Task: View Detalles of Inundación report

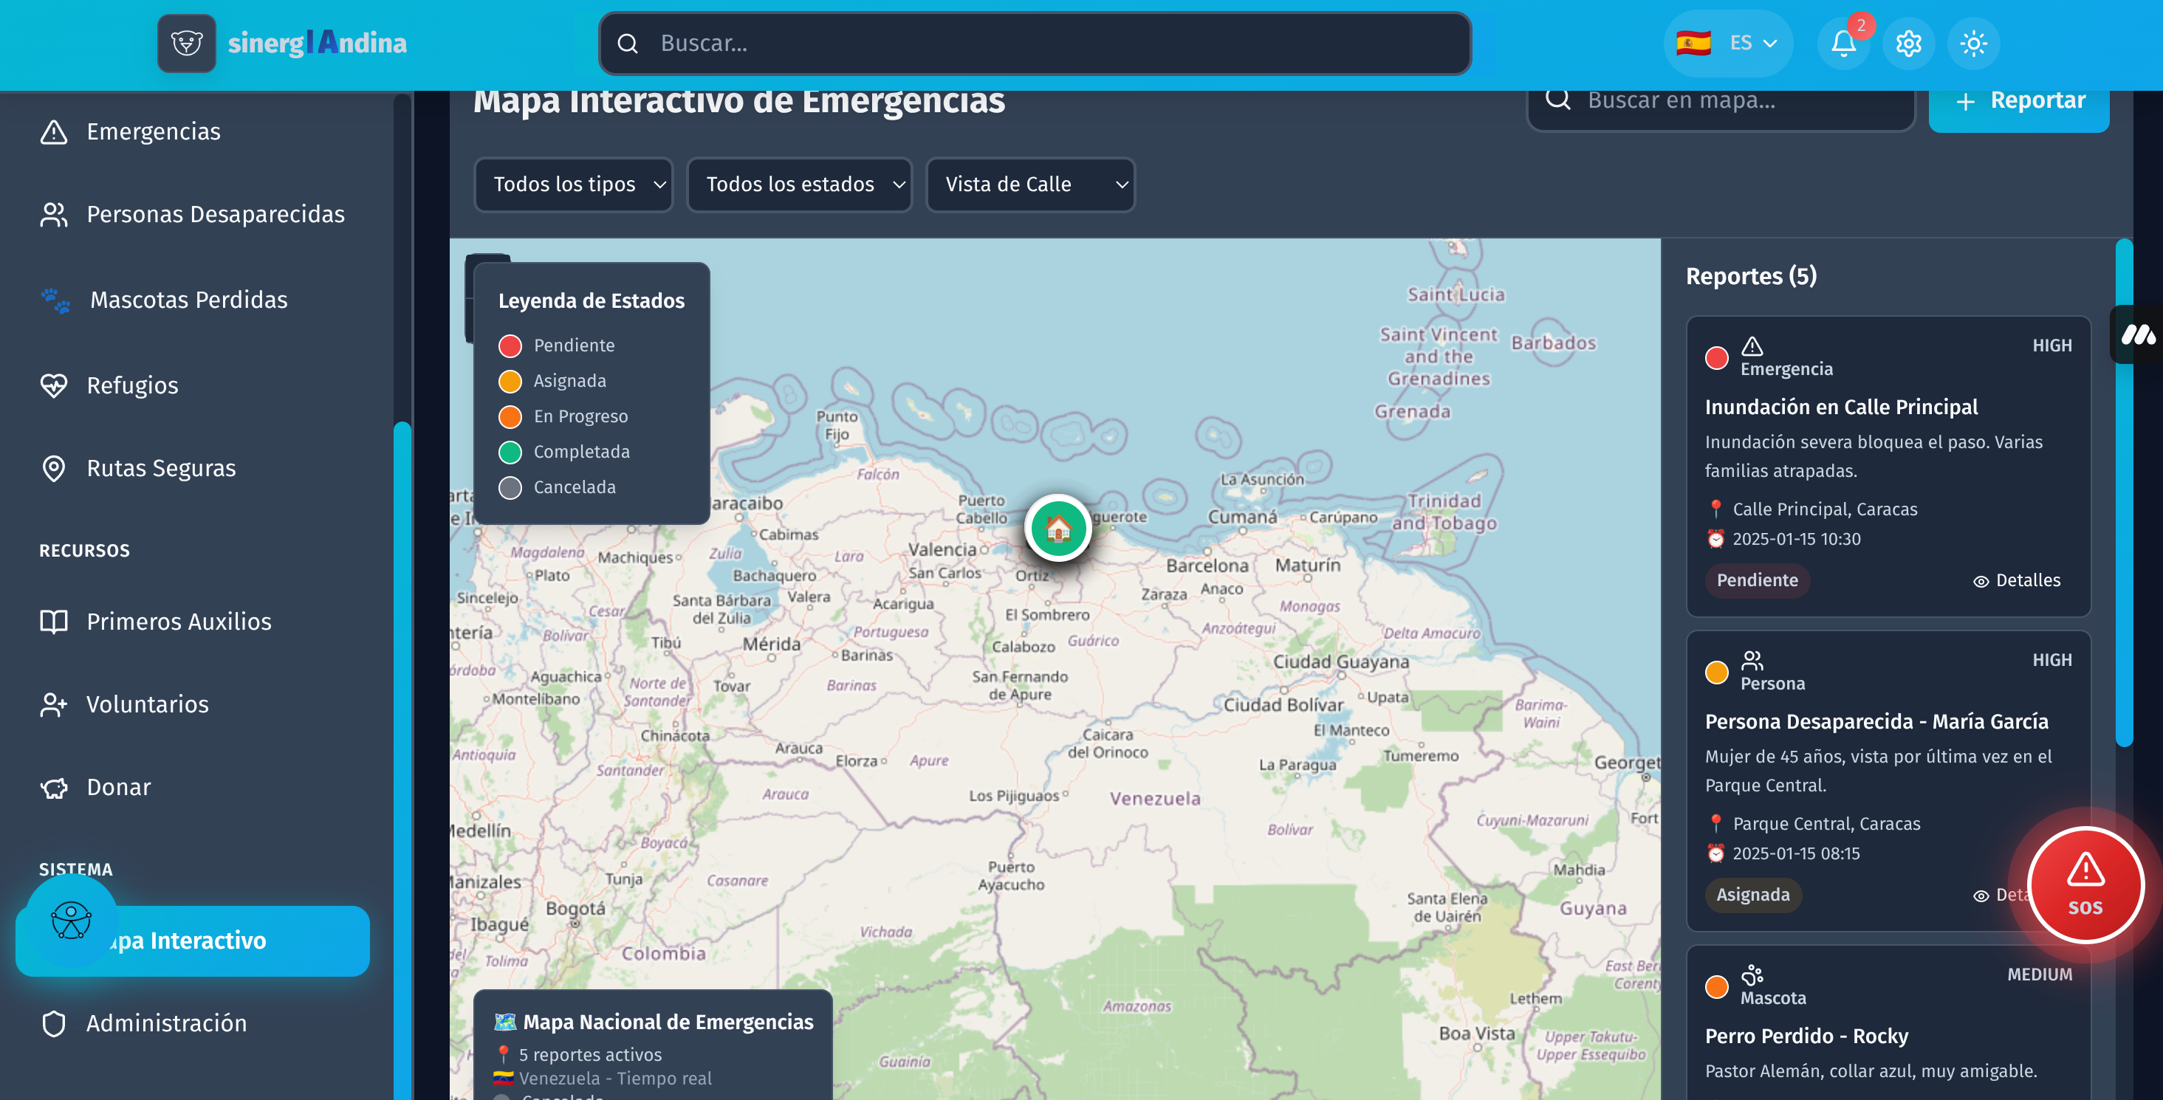Action: point(2017,580)
